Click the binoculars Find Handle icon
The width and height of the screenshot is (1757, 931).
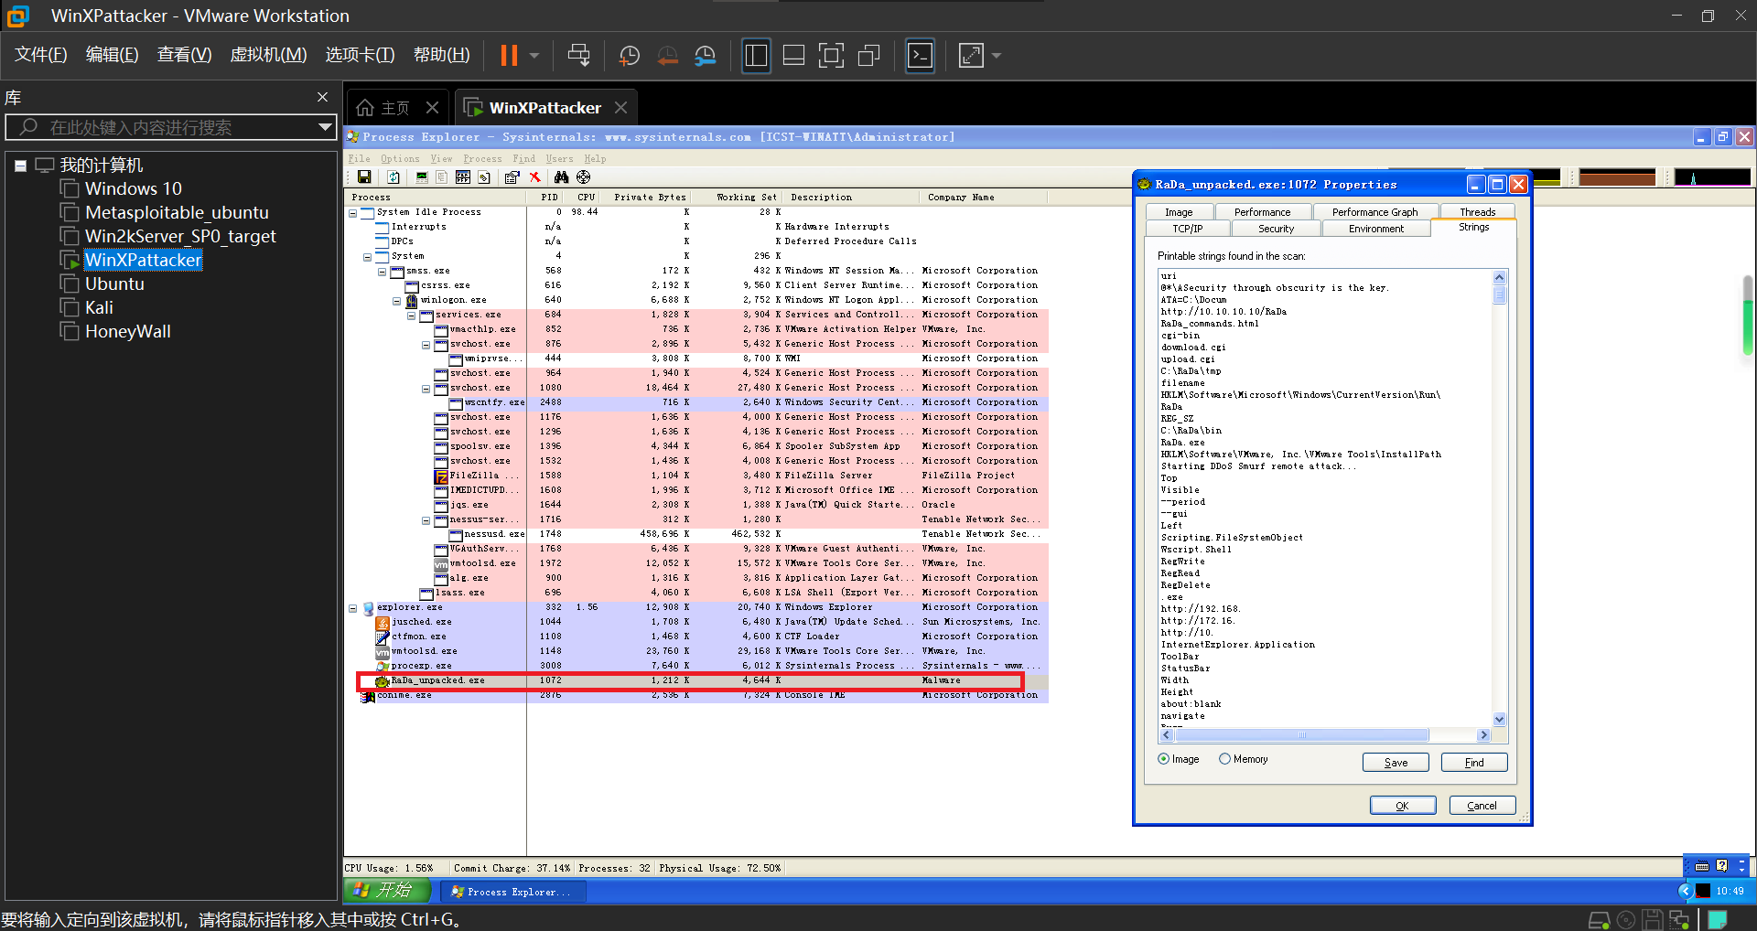(x=561, y=177)
